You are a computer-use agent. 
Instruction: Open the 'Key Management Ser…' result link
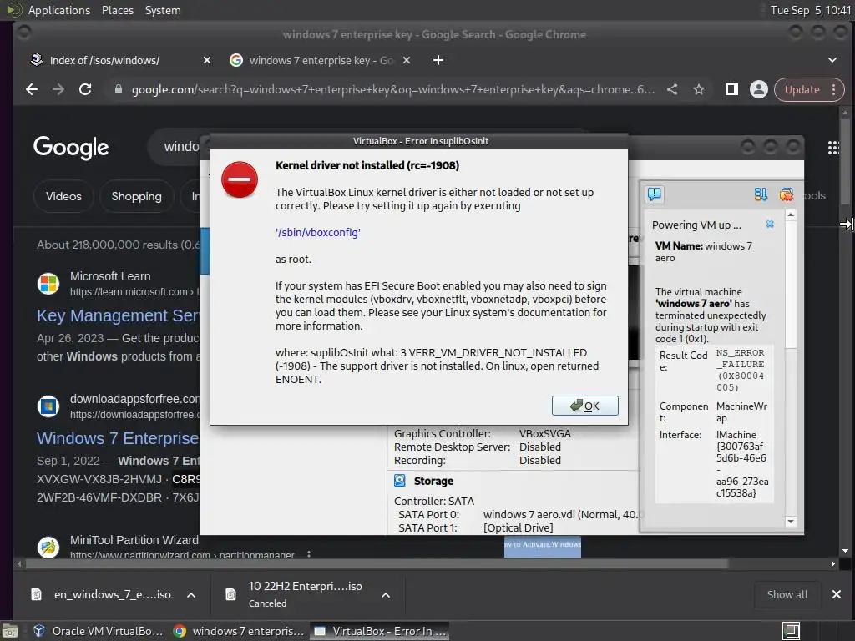[118, 315]
